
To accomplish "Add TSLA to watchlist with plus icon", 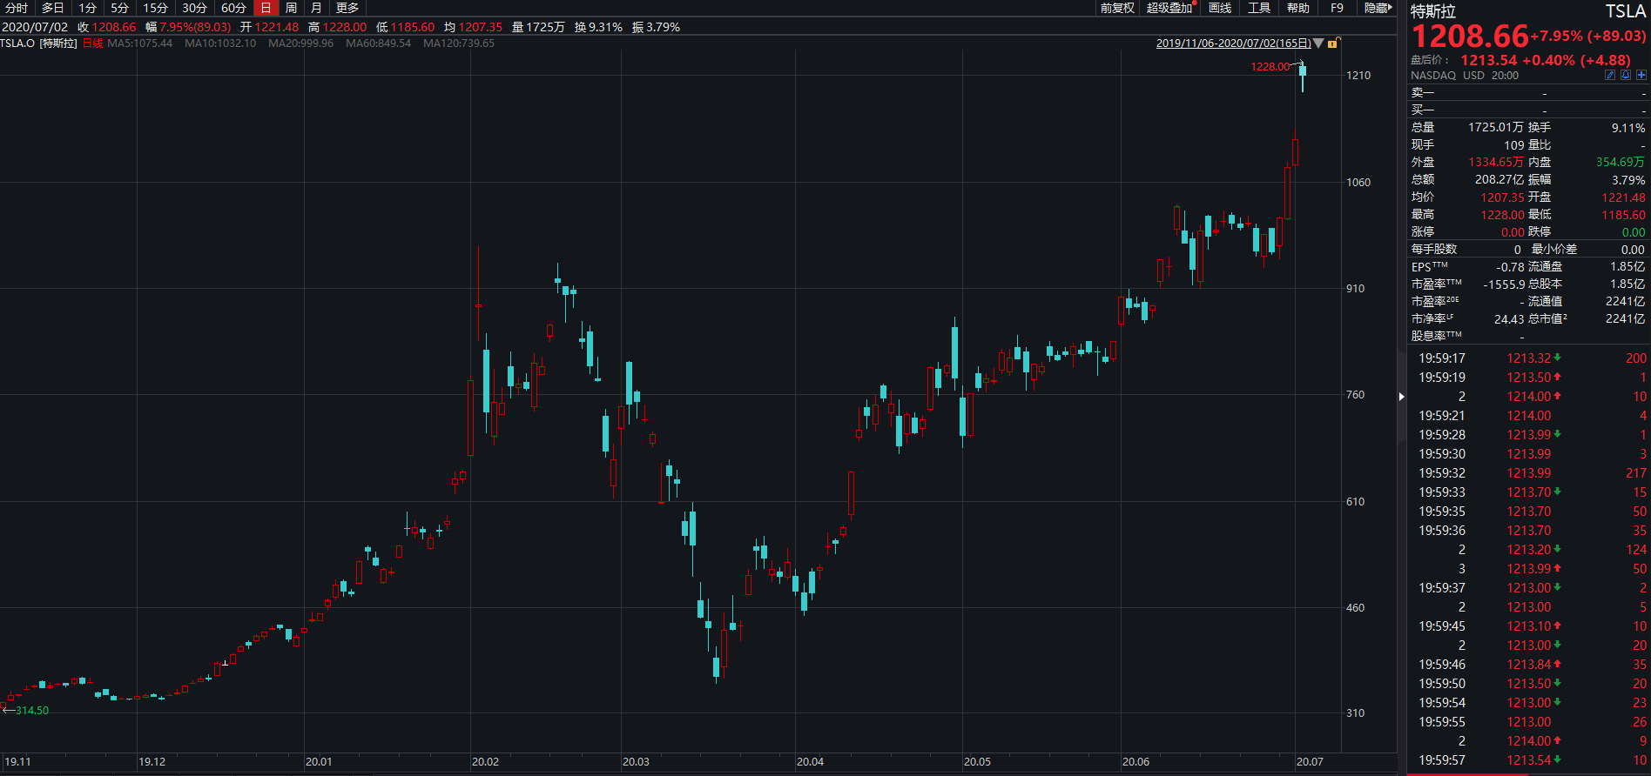I will pos(1641,76).
